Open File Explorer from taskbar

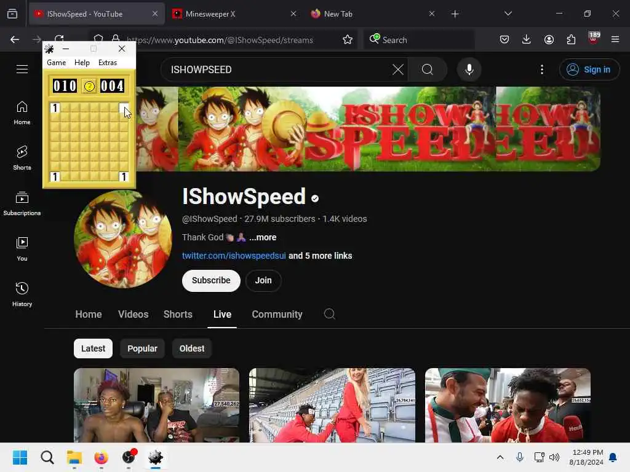[74, 457]
